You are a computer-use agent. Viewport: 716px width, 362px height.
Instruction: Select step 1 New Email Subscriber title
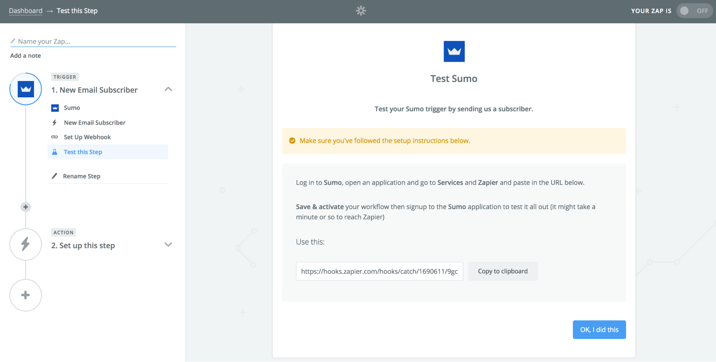pyautogui.click(x=94, y=90)
